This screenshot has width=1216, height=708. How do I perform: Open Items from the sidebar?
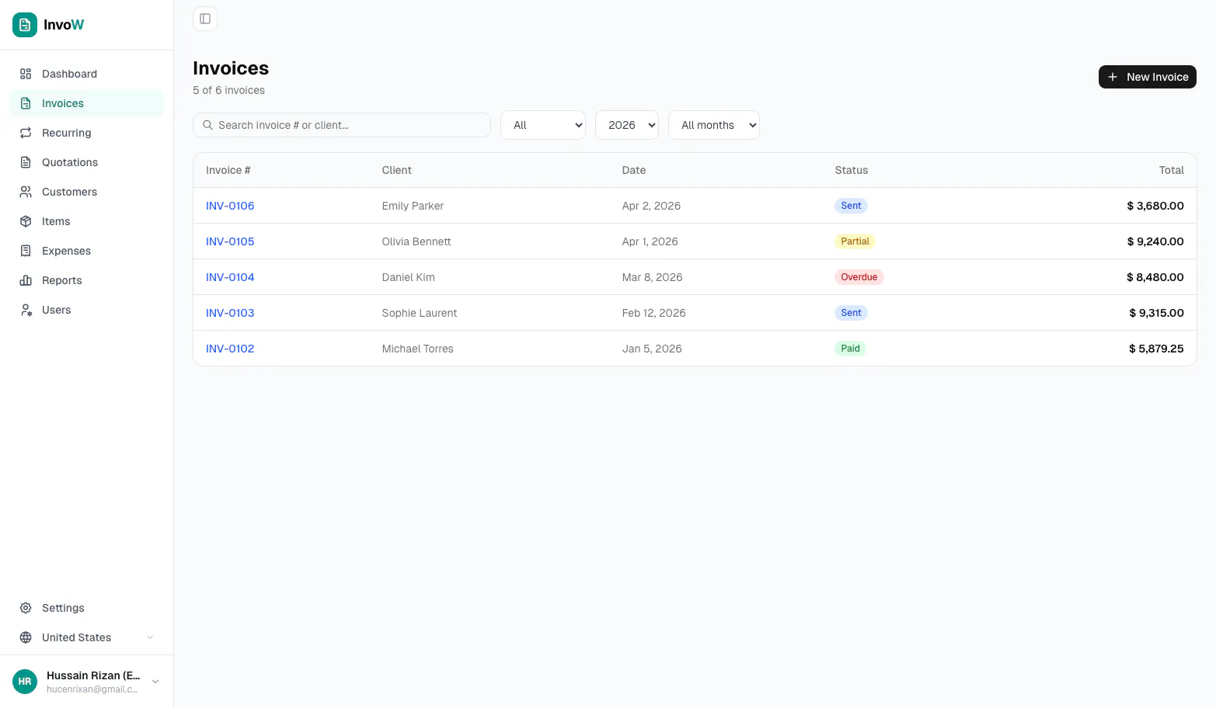[x=86, y=221]
